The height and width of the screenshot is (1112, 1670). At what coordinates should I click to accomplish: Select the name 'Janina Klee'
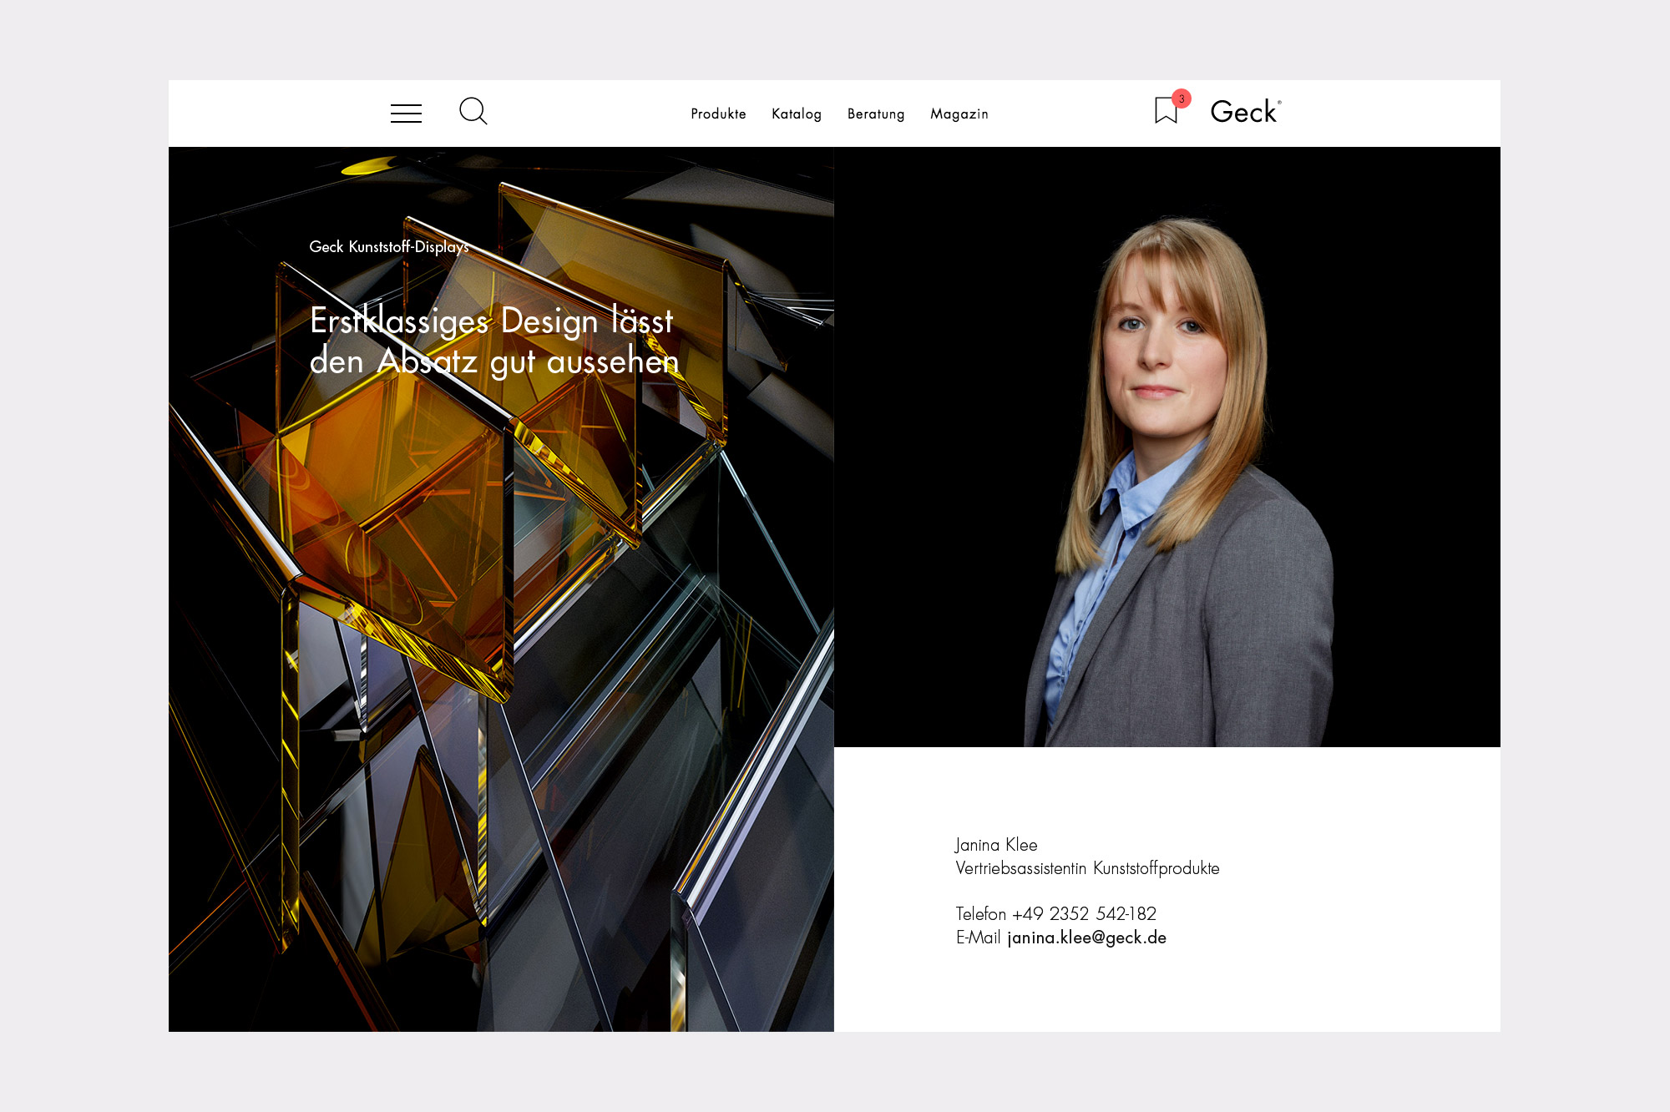point(996,845)
